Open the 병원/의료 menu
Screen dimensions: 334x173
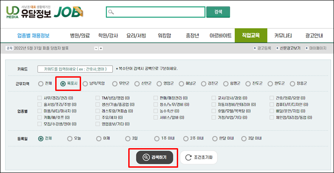pos(80,35)
